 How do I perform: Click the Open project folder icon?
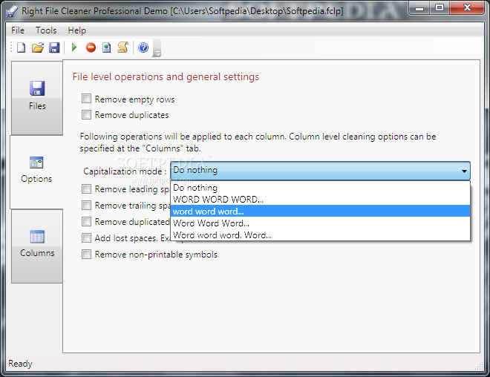(38, 47)
